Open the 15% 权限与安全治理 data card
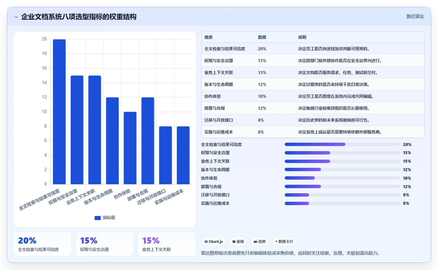This screenshot has height=270, width=438. coord(104,244)
